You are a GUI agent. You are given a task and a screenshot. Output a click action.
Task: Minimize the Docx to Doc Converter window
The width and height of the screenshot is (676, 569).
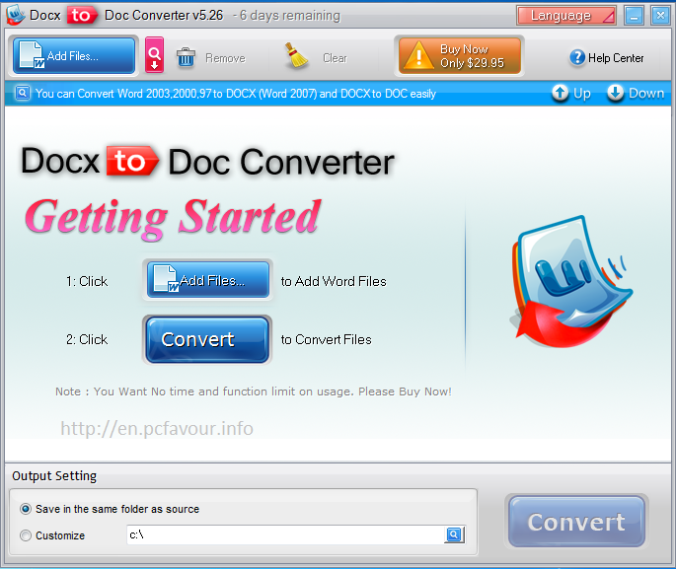click(x=635, y=15)
